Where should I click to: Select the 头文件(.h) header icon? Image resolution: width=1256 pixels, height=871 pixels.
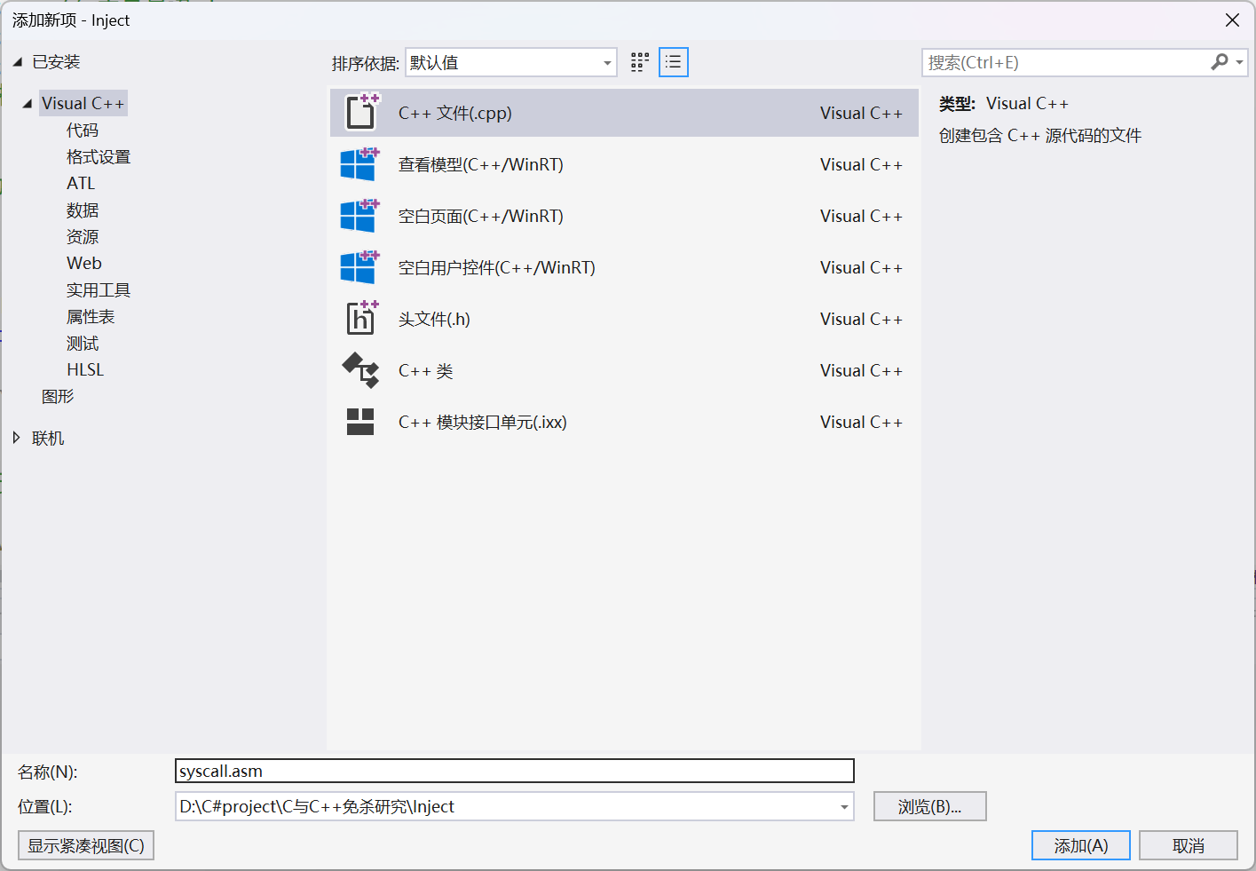pos(361,319)
